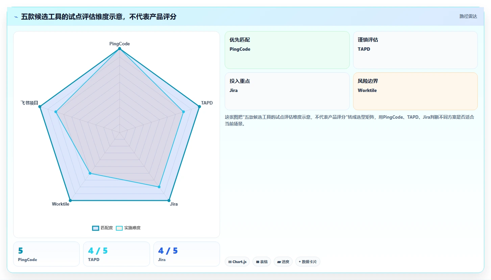This screenshot has height=280, width=491.
Task: Click the Jira axis label on radar
Action: click(x=174, y=204)
